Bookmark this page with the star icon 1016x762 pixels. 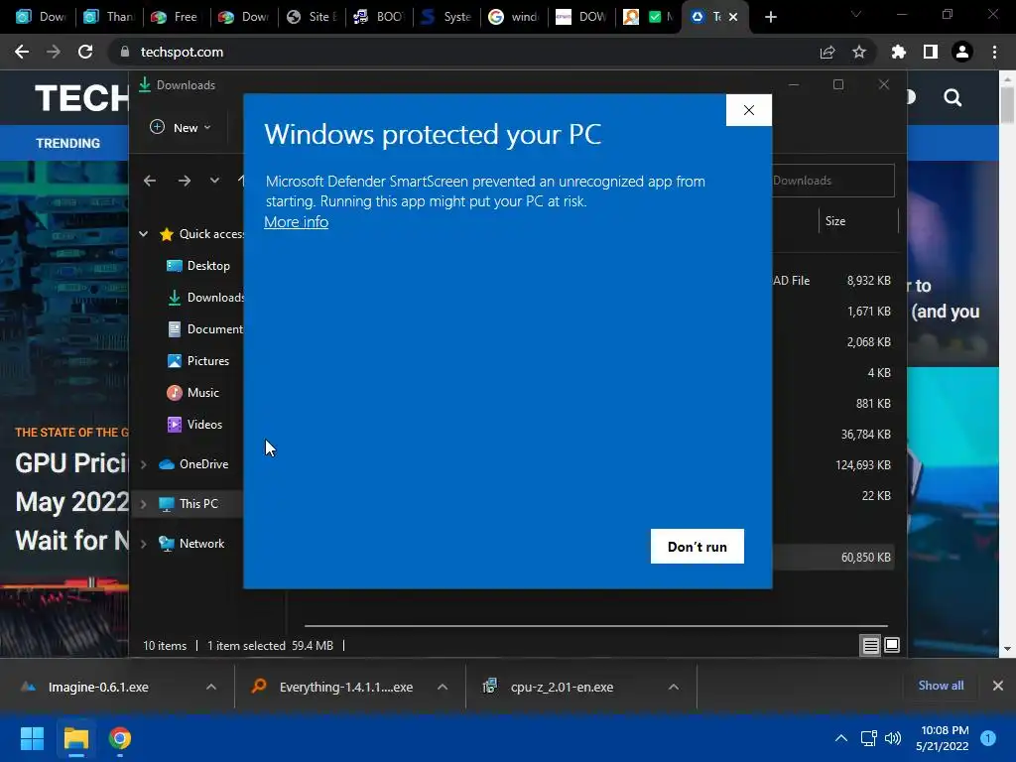point(859,52)
